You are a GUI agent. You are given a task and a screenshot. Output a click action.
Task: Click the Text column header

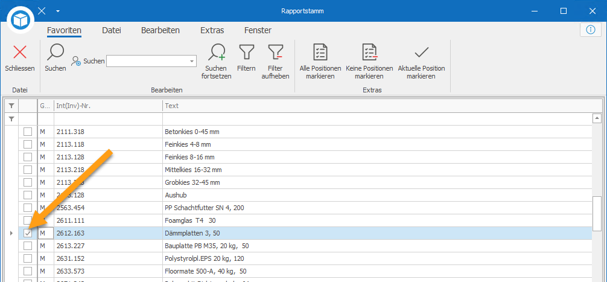point(377,105)
